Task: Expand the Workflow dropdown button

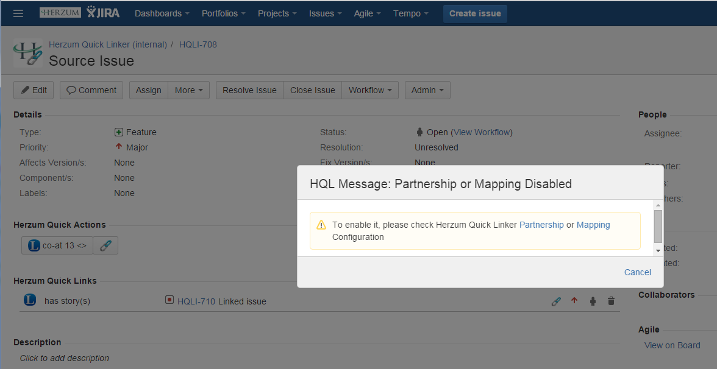Action: click(x=370, y=90)
